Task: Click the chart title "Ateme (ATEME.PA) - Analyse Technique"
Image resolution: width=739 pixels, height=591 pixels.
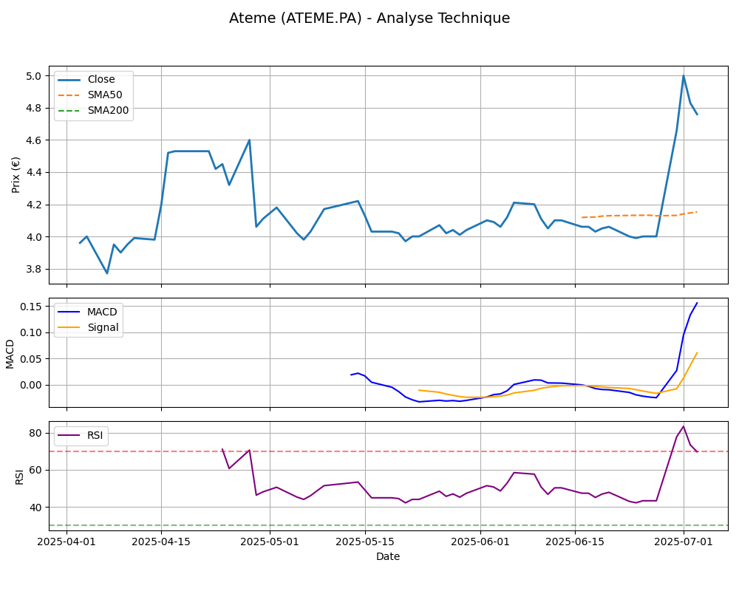Action: [369, 18]
